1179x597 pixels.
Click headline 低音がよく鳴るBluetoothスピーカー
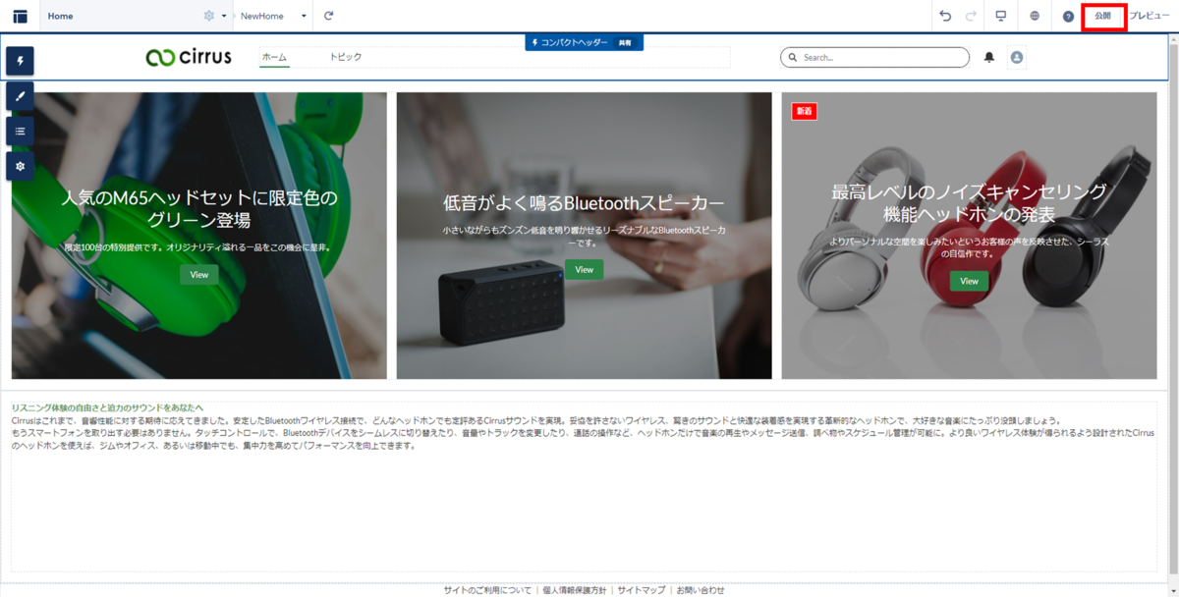(585, 203)
